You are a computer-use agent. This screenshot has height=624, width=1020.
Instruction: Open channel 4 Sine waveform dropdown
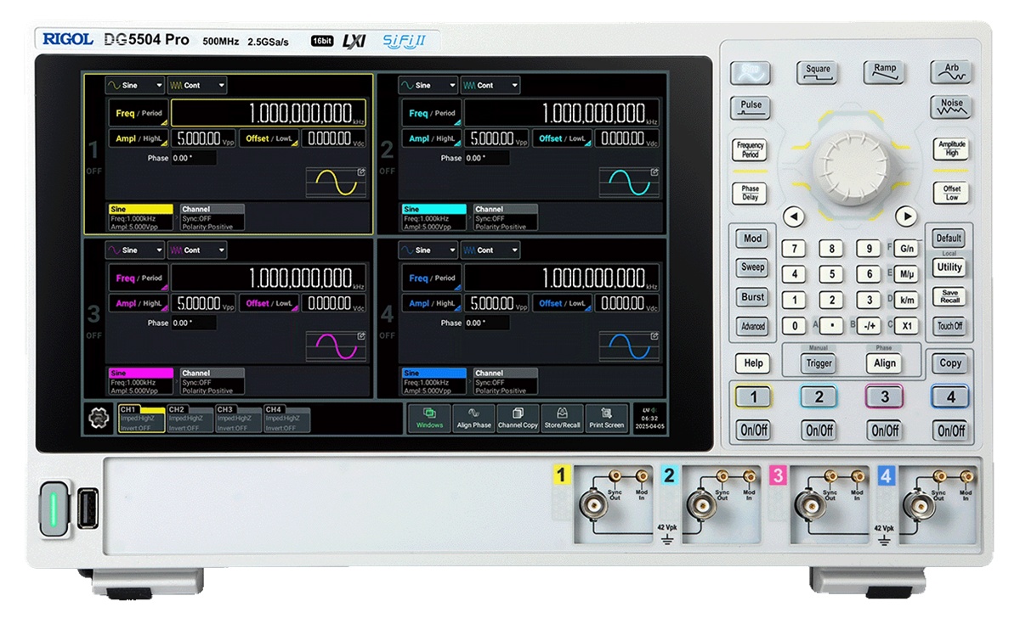coord(429,250)
